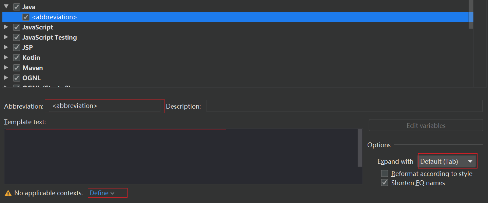
Task: Expand the OGNL template group
Action: coord(6,78)
